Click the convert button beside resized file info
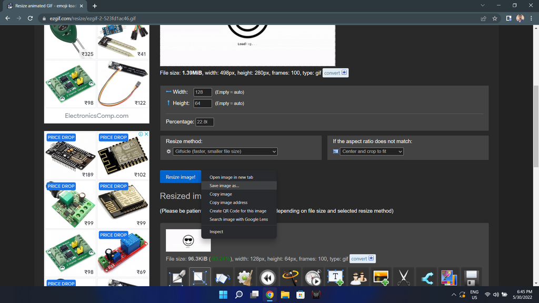The width and height of the screenshot is (539, 303). tap(362, 259)
